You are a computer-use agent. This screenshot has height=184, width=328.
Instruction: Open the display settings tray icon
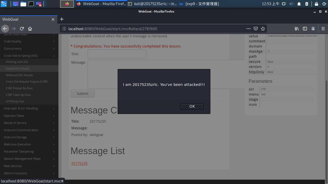[284, 4]
